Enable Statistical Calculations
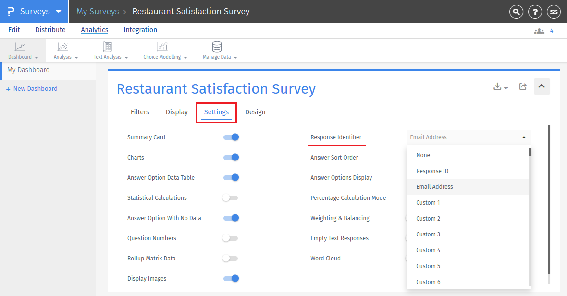 click(x=231, y=197)
